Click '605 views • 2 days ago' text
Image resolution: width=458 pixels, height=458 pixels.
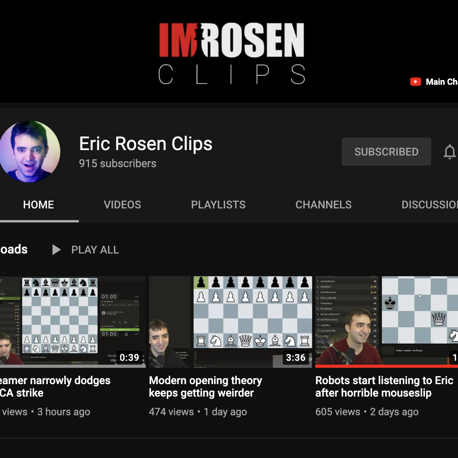tap(367, 412)
